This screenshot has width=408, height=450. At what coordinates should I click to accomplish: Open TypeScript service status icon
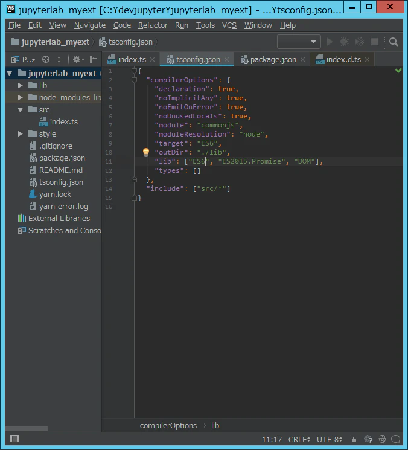point(368,439)
